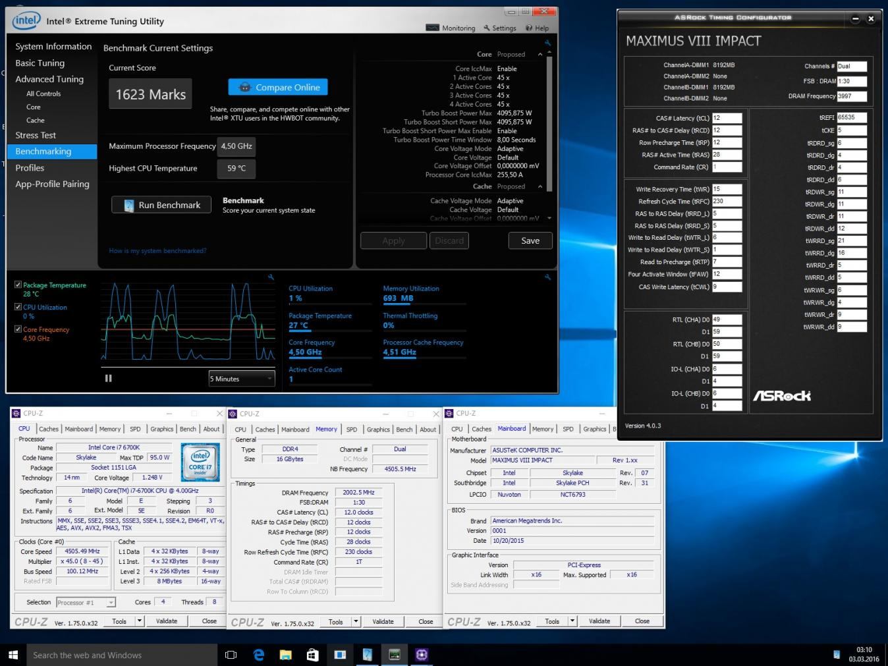Click wrench icon above the monitoring graph

click(271, 277)
